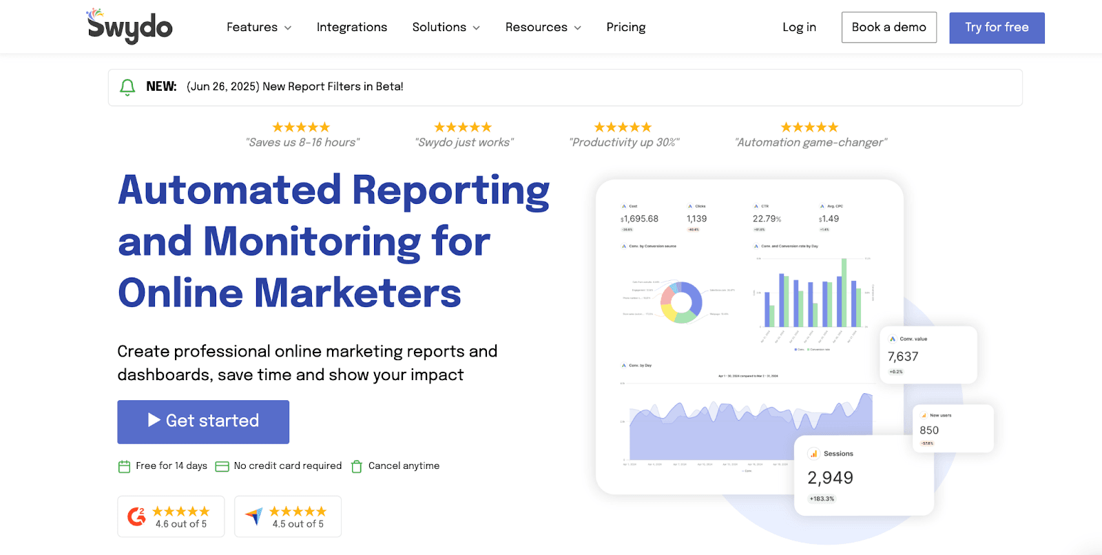Open the New Report Filters announcement
Viewport: 1102px width, 555px height.
[x=295, y=87]
